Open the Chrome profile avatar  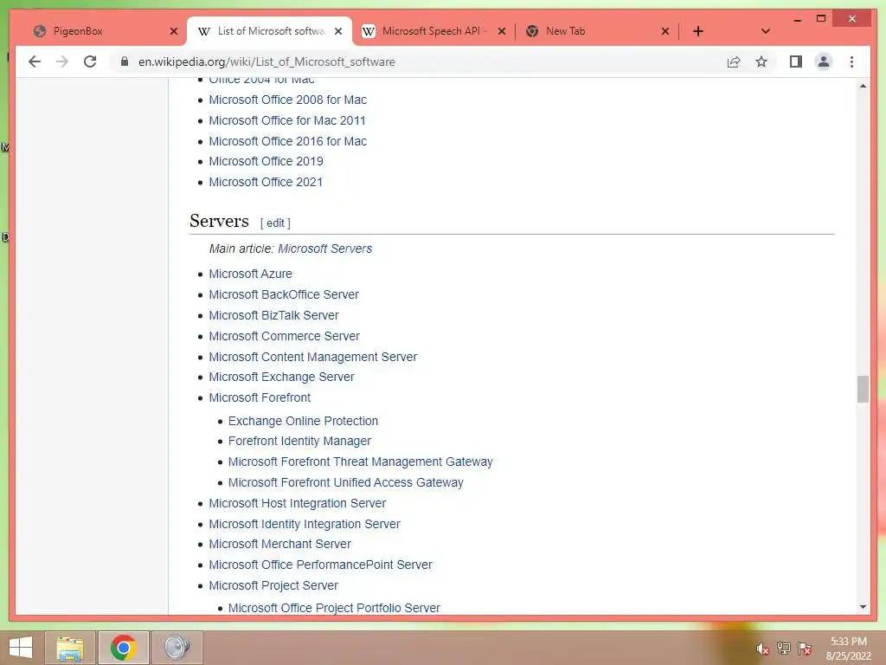[x=824, y=61]
